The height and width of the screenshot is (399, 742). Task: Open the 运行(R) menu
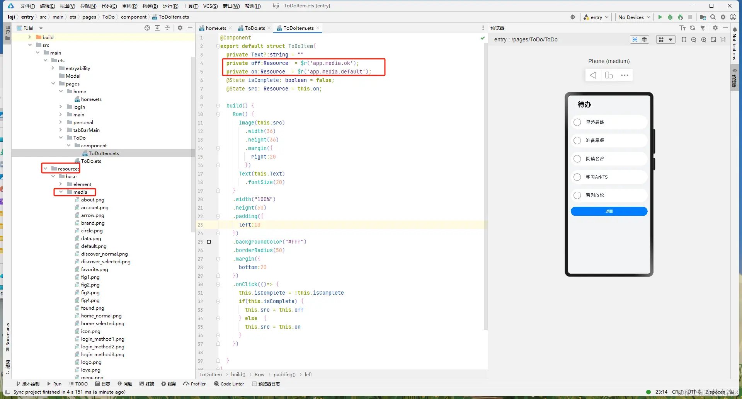tap(170, 6)
